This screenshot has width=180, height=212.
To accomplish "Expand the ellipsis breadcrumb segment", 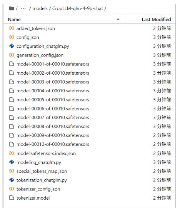I will [x=23, y=9].
